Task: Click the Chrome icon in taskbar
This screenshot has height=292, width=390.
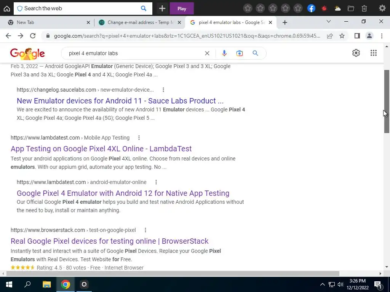Action: point(66,284)
